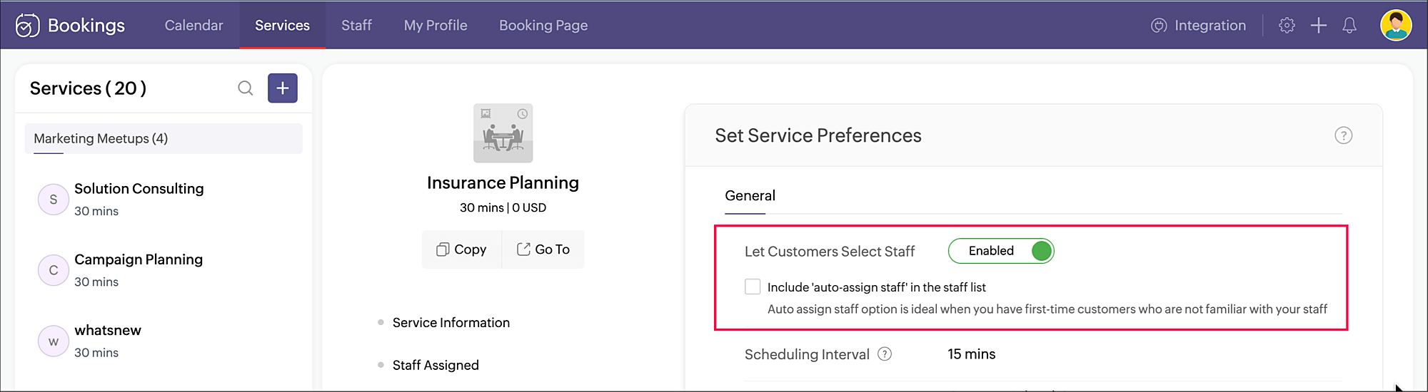Open the Staff tab
This screenshot has height=392, width=1428.
click(x=356, y=26)
